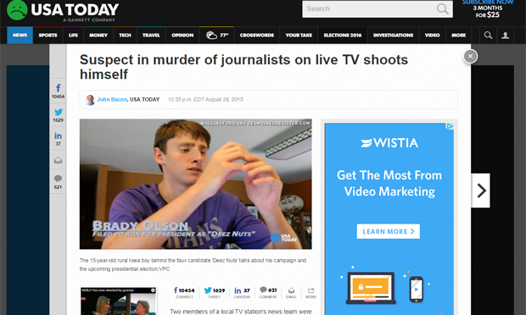Viewport: 526px width, 315px height.
Task: Select the News tab in the navigation bar
Action: [20, 36]
